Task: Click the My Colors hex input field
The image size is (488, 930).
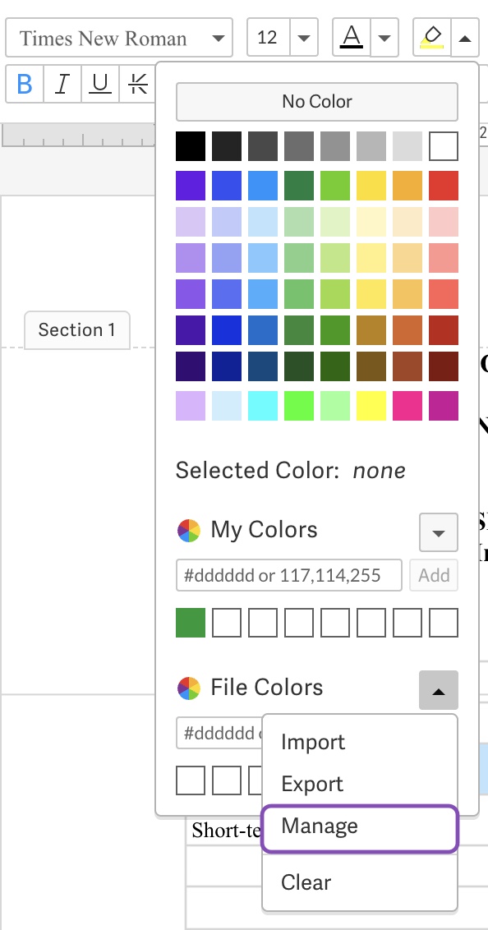Action: pyautogui.click(x=288, y=575)
